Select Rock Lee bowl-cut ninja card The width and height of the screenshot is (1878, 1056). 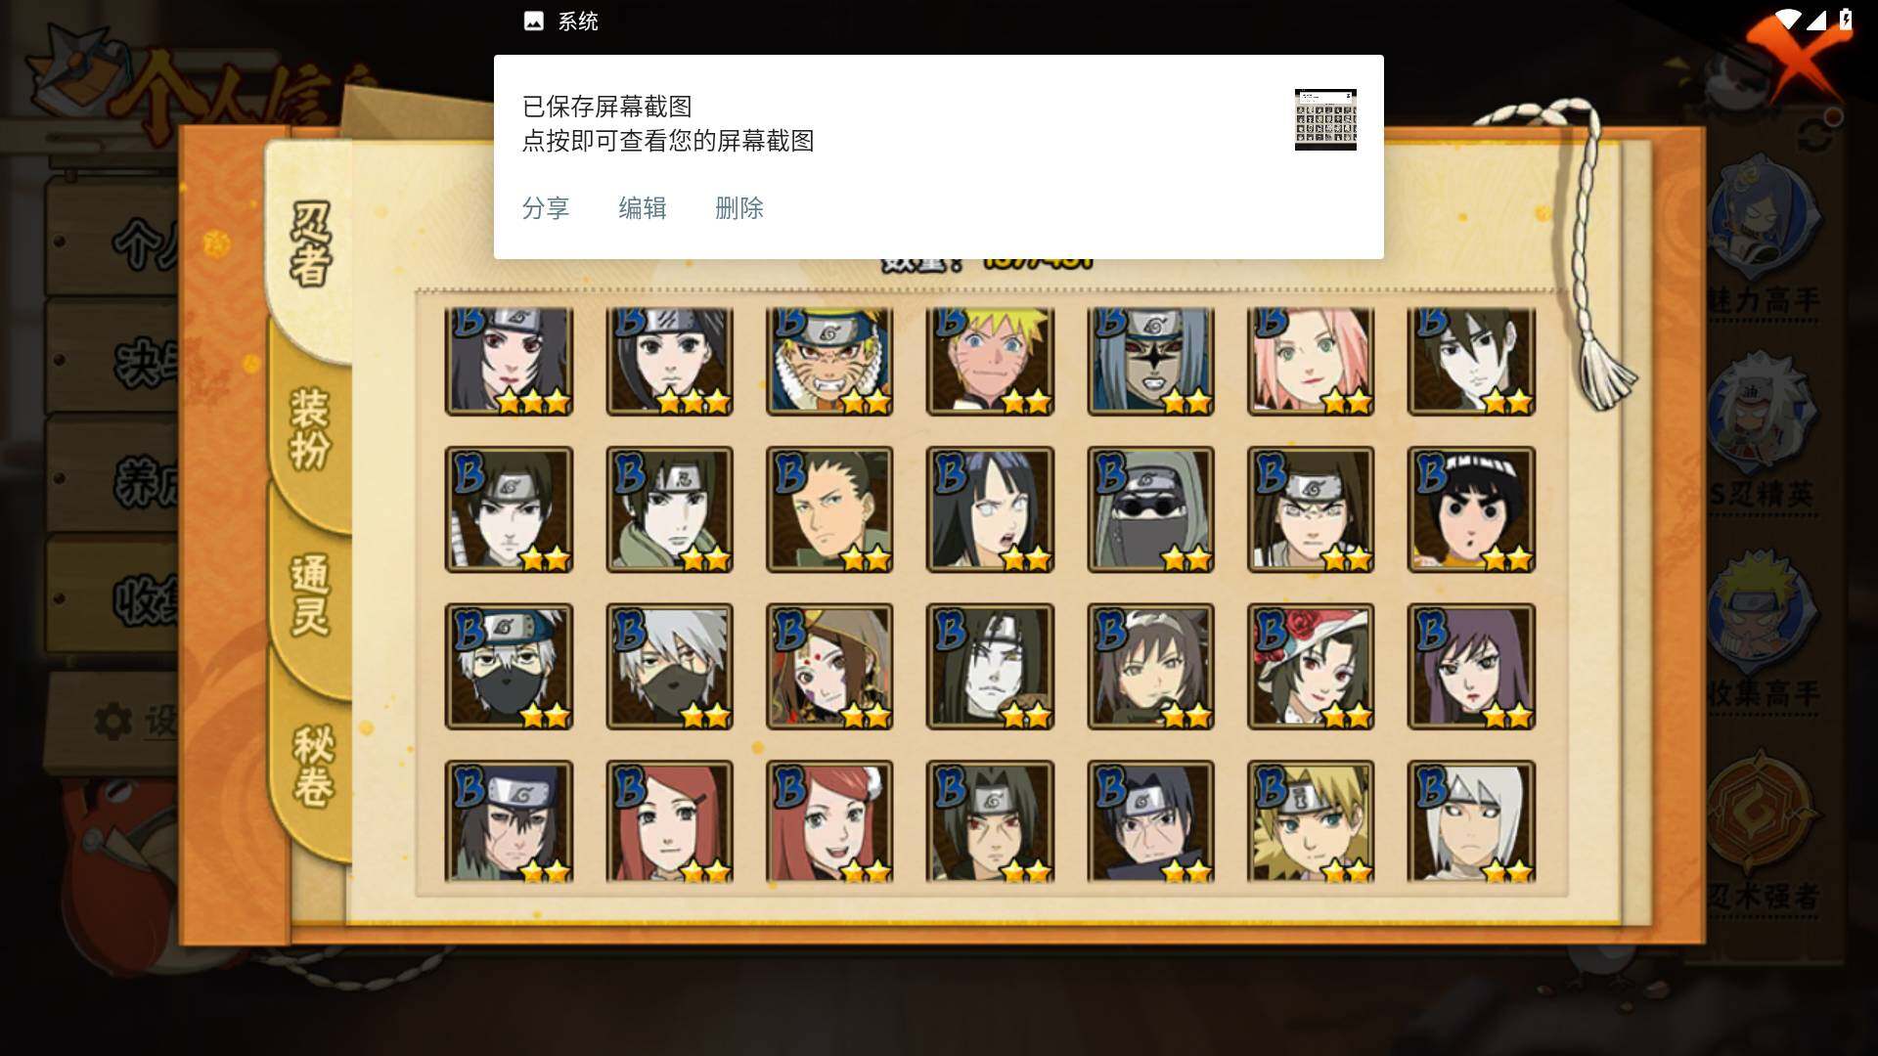tap(1471, 509)
